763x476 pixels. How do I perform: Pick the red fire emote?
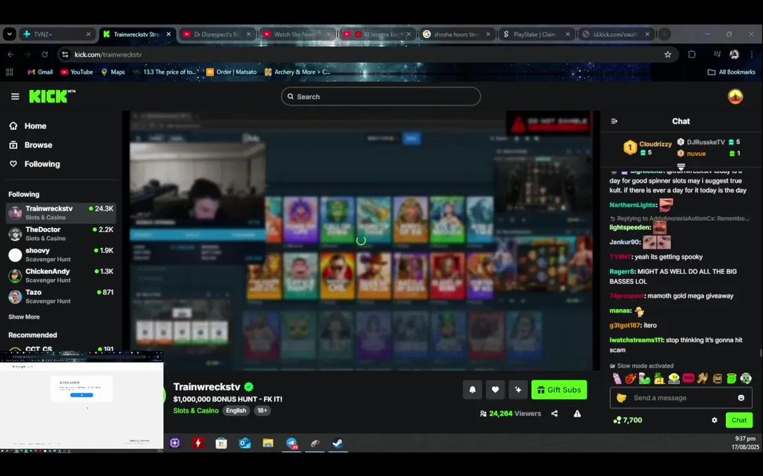pos(631,378)
